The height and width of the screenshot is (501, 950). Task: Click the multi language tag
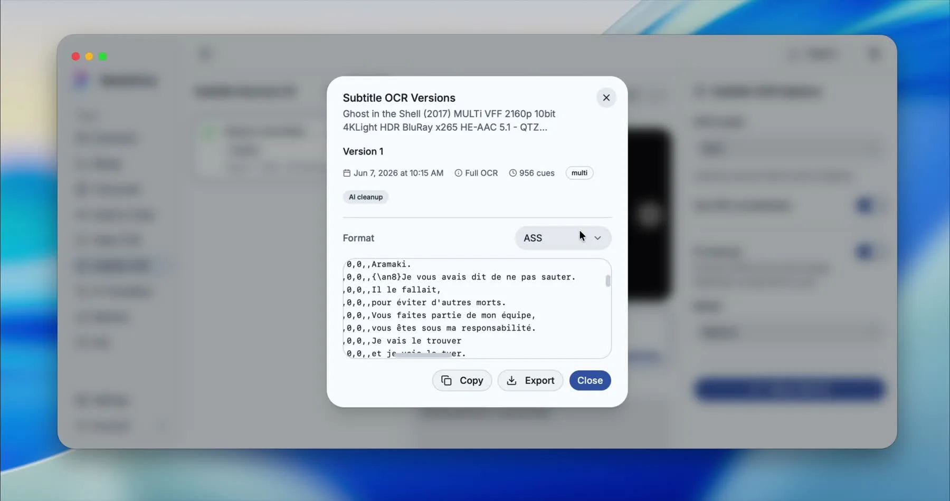point(579,173)
